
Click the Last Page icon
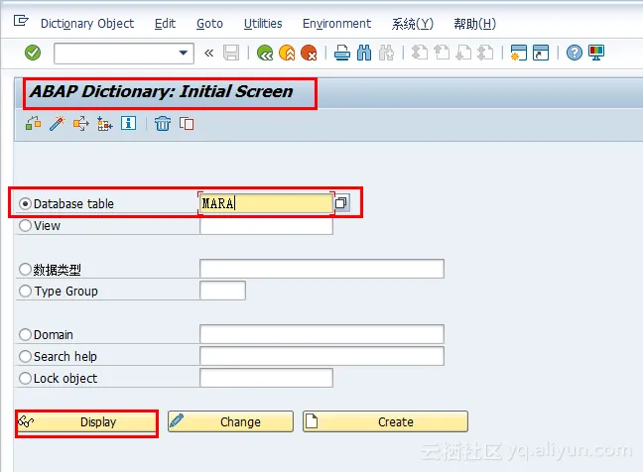coord(485,53)
